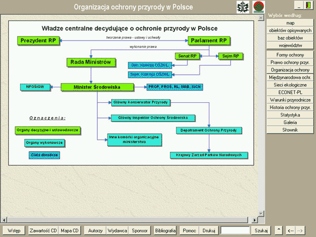
Task: Select 'map' under Wybór według
Action: tap(290, 24)
